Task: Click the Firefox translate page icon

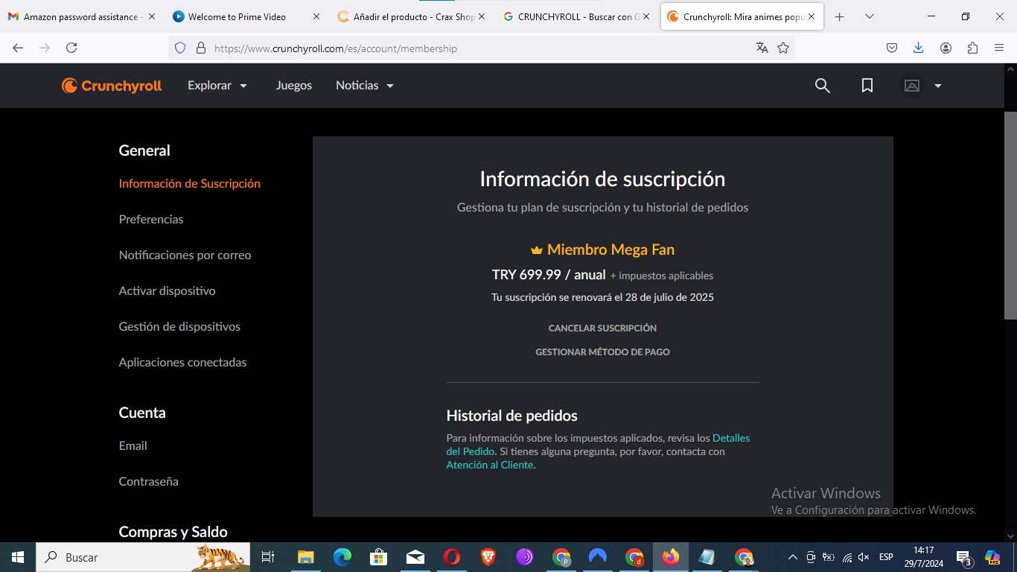Action: (x=762, y=48)
